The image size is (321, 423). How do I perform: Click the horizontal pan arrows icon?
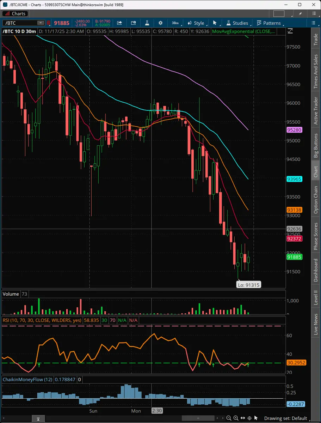(242, 418)
